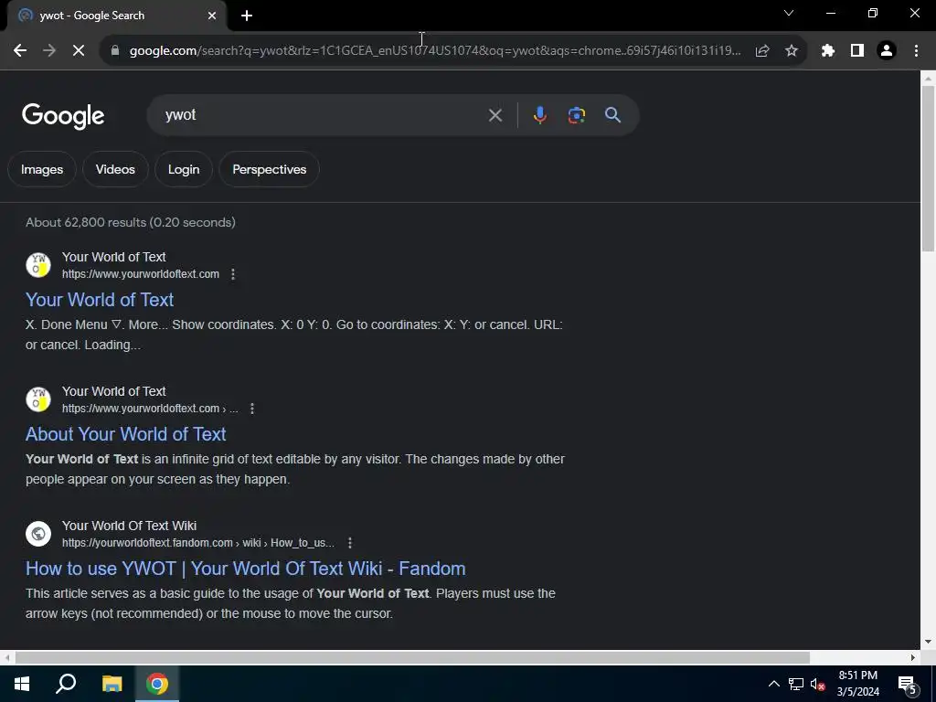Viewport: 936px width, 702px height.
Task: Go to Google home via the logo
Action: pos(63,116)
